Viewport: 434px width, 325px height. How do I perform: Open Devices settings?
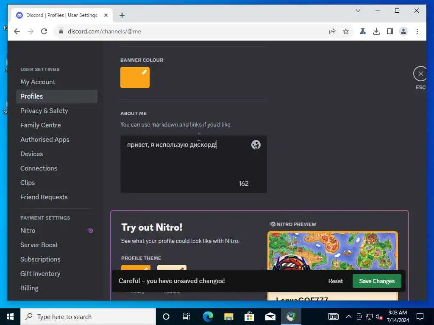coord(57,154)
